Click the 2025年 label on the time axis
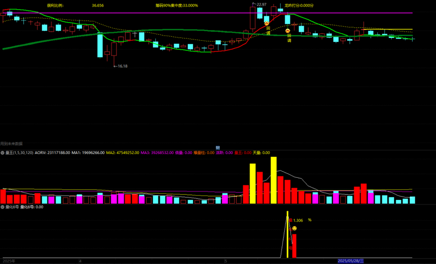Viewport: 436px width, 264px height. click(x=9, y=261)
